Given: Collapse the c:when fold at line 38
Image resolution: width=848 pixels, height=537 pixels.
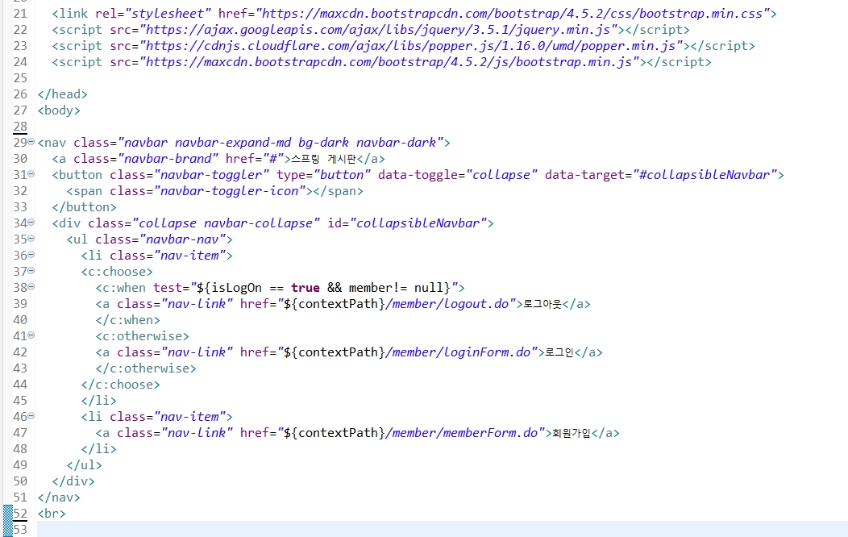Looking at the screenshot, I should 31,286.
